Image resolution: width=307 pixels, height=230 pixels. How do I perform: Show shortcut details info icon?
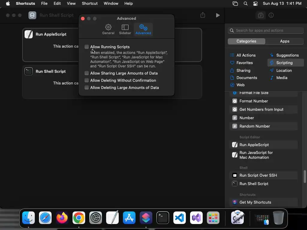point(271,15)
